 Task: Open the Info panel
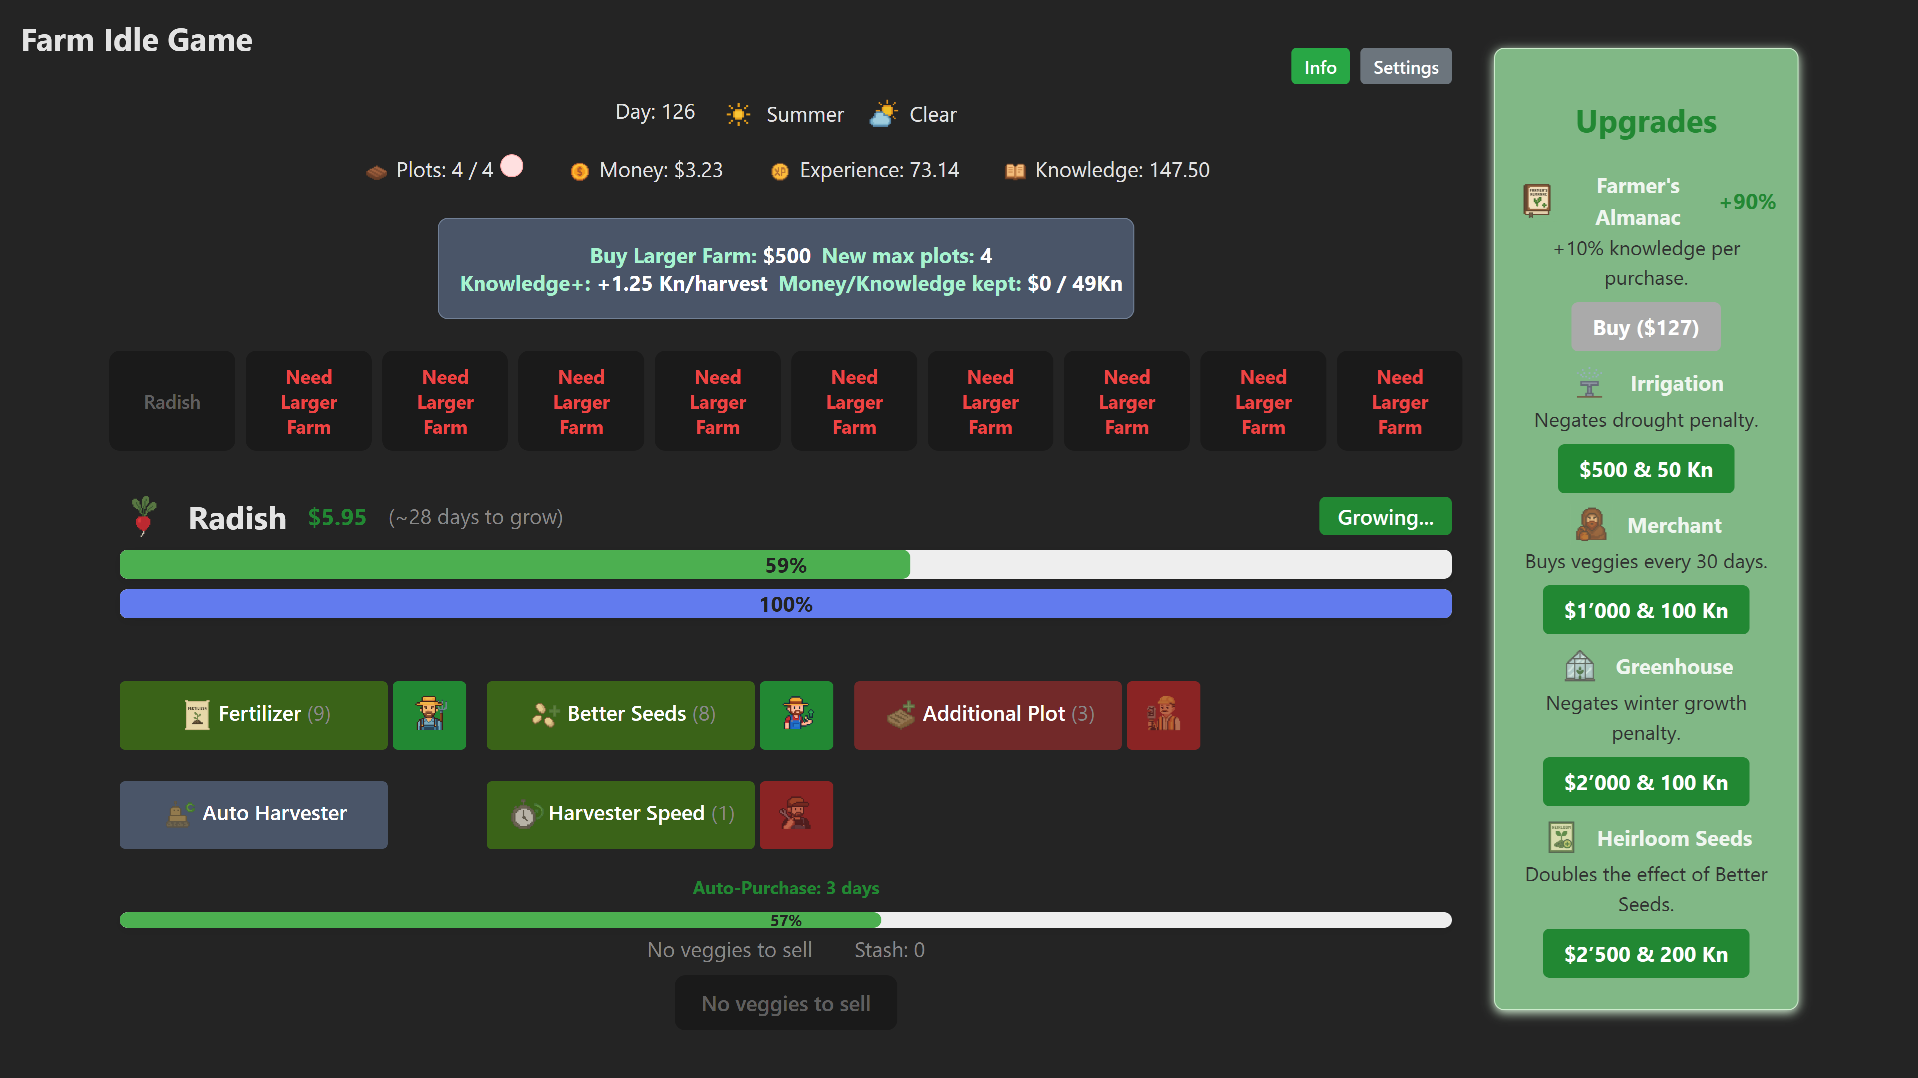tap(1320, 66)
